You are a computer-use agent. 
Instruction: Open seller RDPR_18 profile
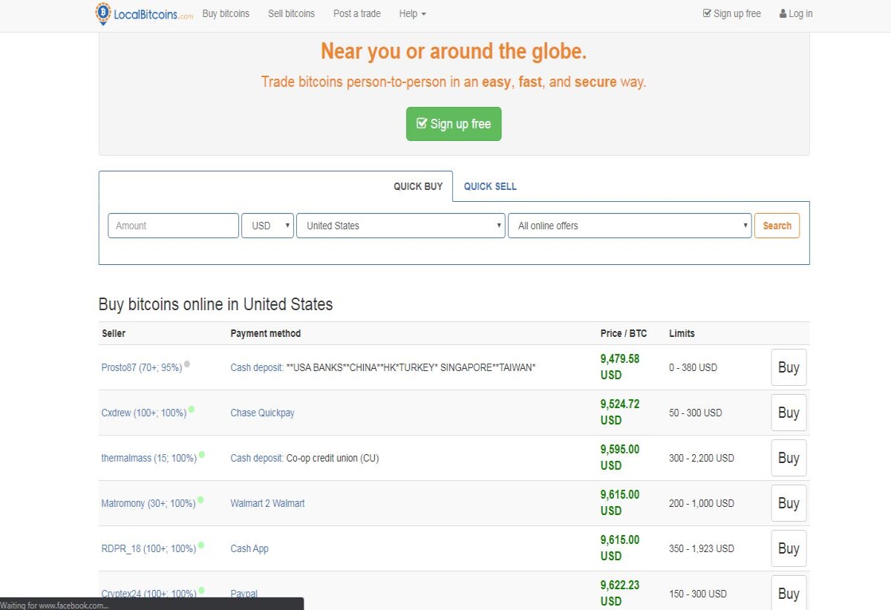[148, 548]
